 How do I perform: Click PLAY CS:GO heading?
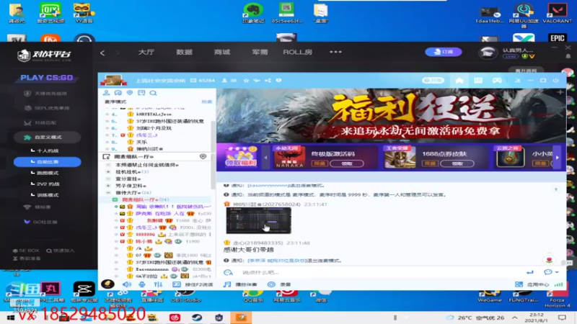pos(47,78)
